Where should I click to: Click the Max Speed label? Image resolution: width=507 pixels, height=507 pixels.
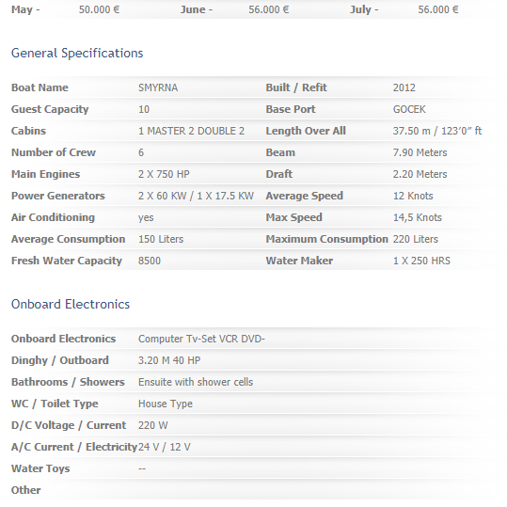293,217
